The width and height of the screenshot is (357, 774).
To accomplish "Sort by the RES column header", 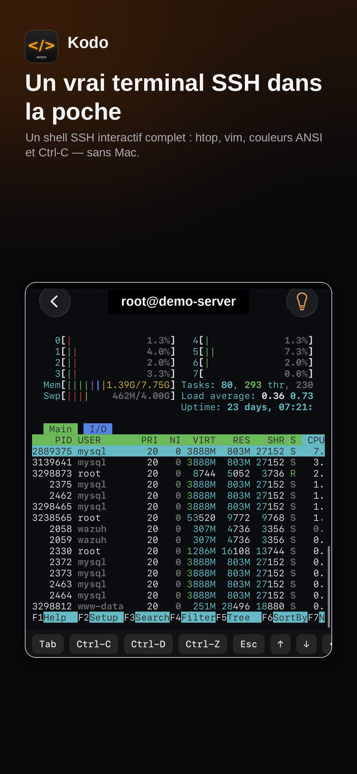I will [x=241, y=440].
